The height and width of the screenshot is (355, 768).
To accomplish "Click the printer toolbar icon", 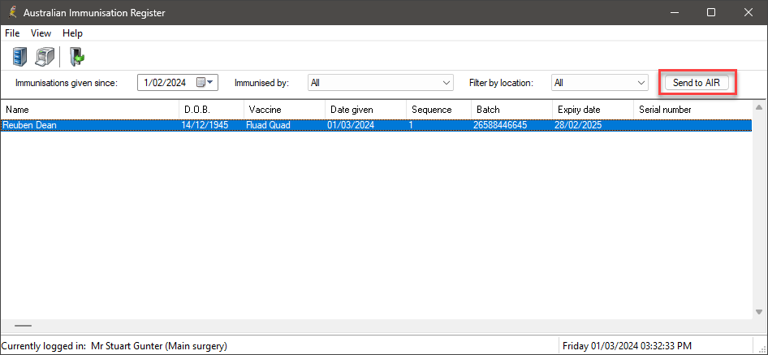I will tap(45, 57).
